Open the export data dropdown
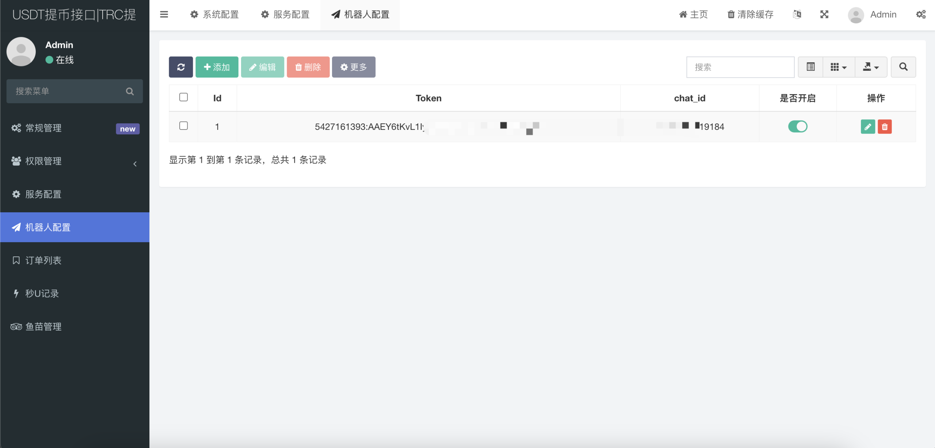The height and width of the screenshot is (448, 935). 871,67
